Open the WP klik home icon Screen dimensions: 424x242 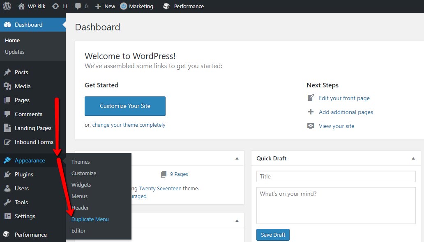(21, 6)
